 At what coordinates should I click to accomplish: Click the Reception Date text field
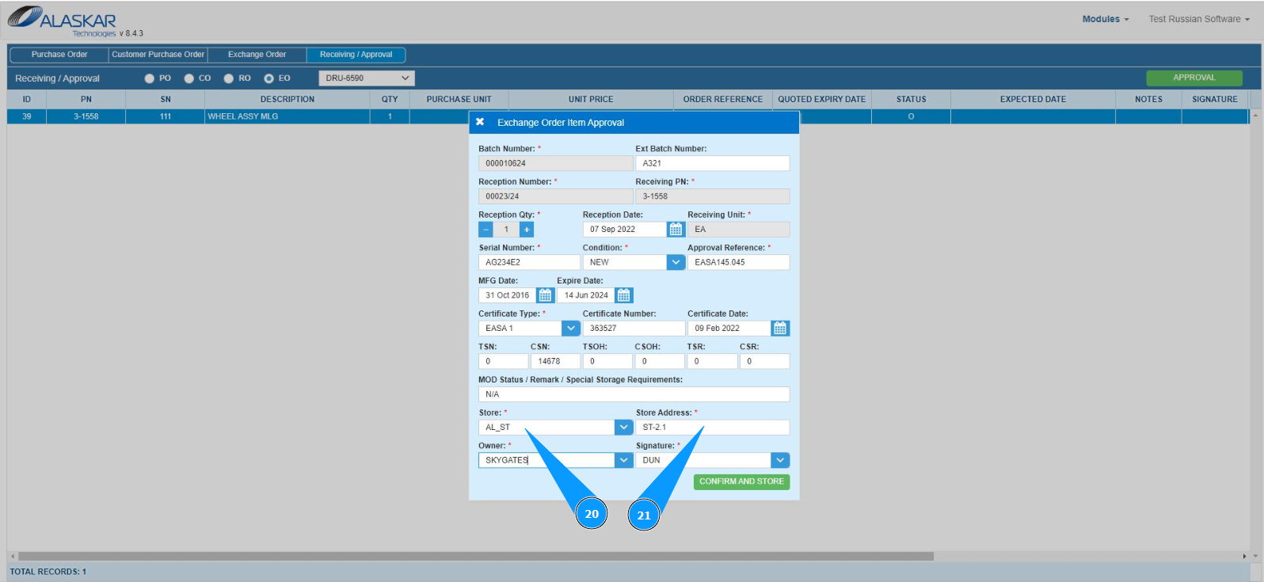click(625, 229)
